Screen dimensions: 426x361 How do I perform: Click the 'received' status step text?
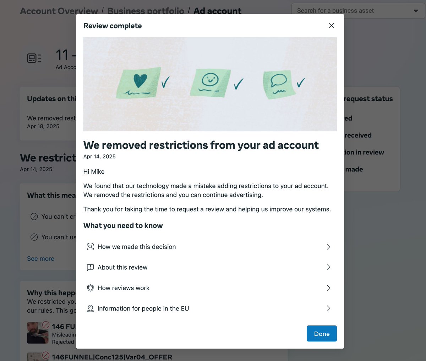(x=358, y=135)
